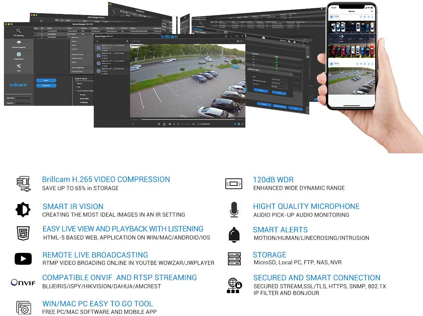
Task: Select the DHCP radio option
Action: click(76, 87)
